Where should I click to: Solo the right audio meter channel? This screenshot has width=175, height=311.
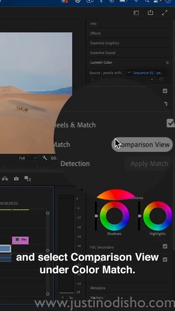click(70, 297)
